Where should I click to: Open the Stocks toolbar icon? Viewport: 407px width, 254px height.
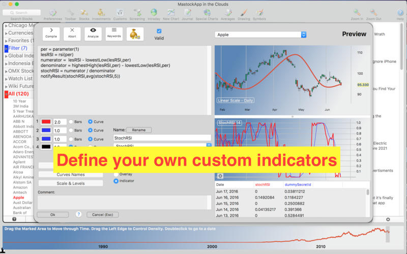coord(84,13)
